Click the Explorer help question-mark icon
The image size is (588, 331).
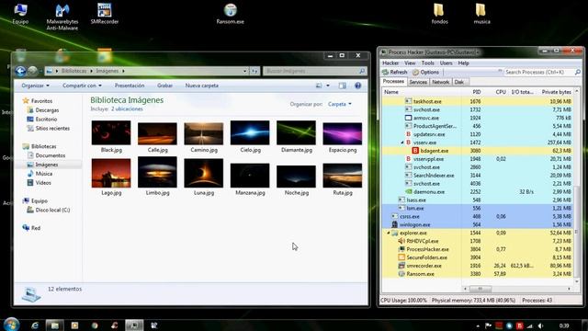[x=357, y=86]
